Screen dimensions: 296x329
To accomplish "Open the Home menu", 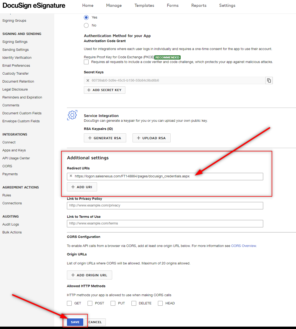I will 88,6.
